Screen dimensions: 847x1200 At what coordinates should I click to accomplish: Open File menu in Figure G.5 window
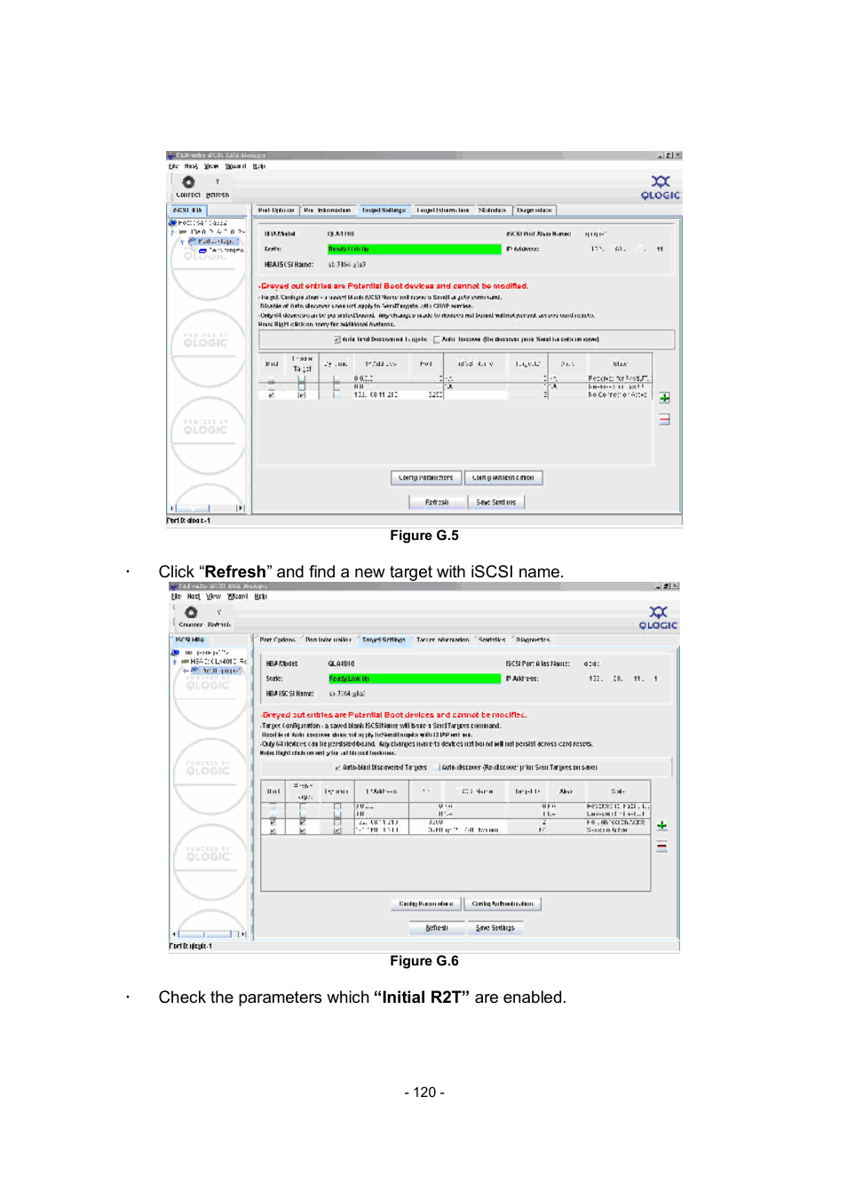pos(174,166)
